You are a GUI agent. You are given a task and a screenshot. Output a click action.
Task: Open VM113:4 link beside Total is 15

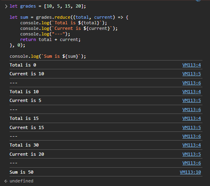192,118
